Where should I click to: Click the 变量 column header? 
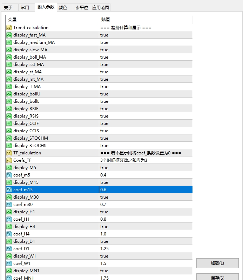(x=53, y=19)
